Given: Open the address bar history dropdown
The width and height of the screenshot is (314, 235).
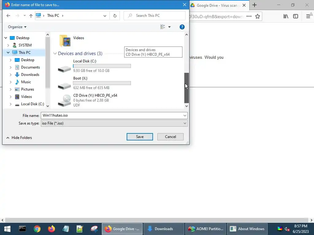Looking at the screenshot, I should [105, 16].
